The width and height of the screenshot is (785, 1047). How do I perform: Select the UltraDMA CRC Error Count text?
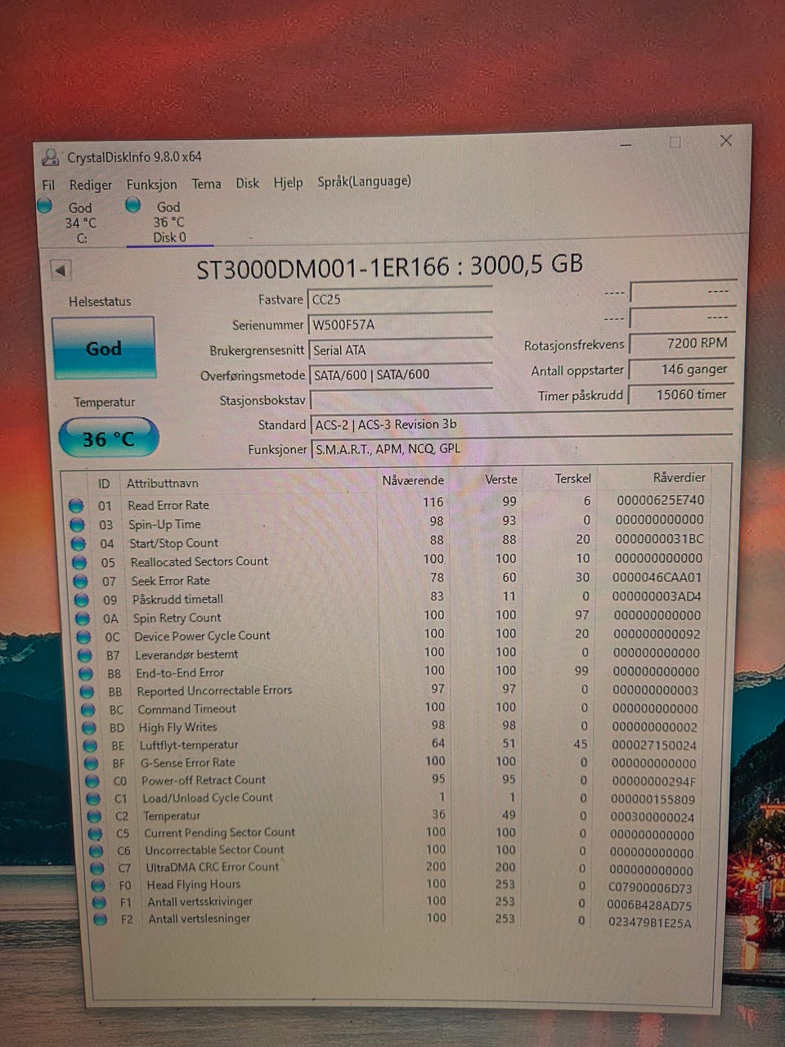tap(213, 867)
